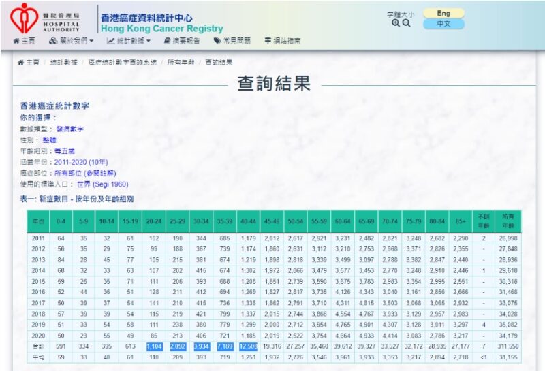
Task: Decrease font size with magnifier minus
Action: click(407, 23)
